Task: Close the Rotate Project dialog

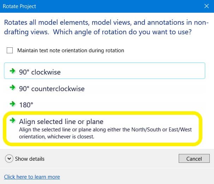Action: pos(207,6)
